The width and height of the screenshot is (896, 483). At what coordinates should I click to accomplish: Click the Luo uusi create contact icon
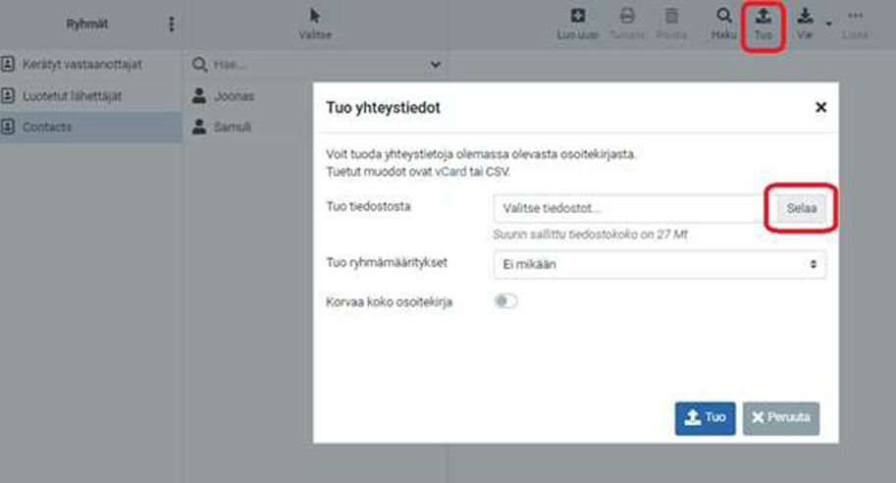[578, 17]
